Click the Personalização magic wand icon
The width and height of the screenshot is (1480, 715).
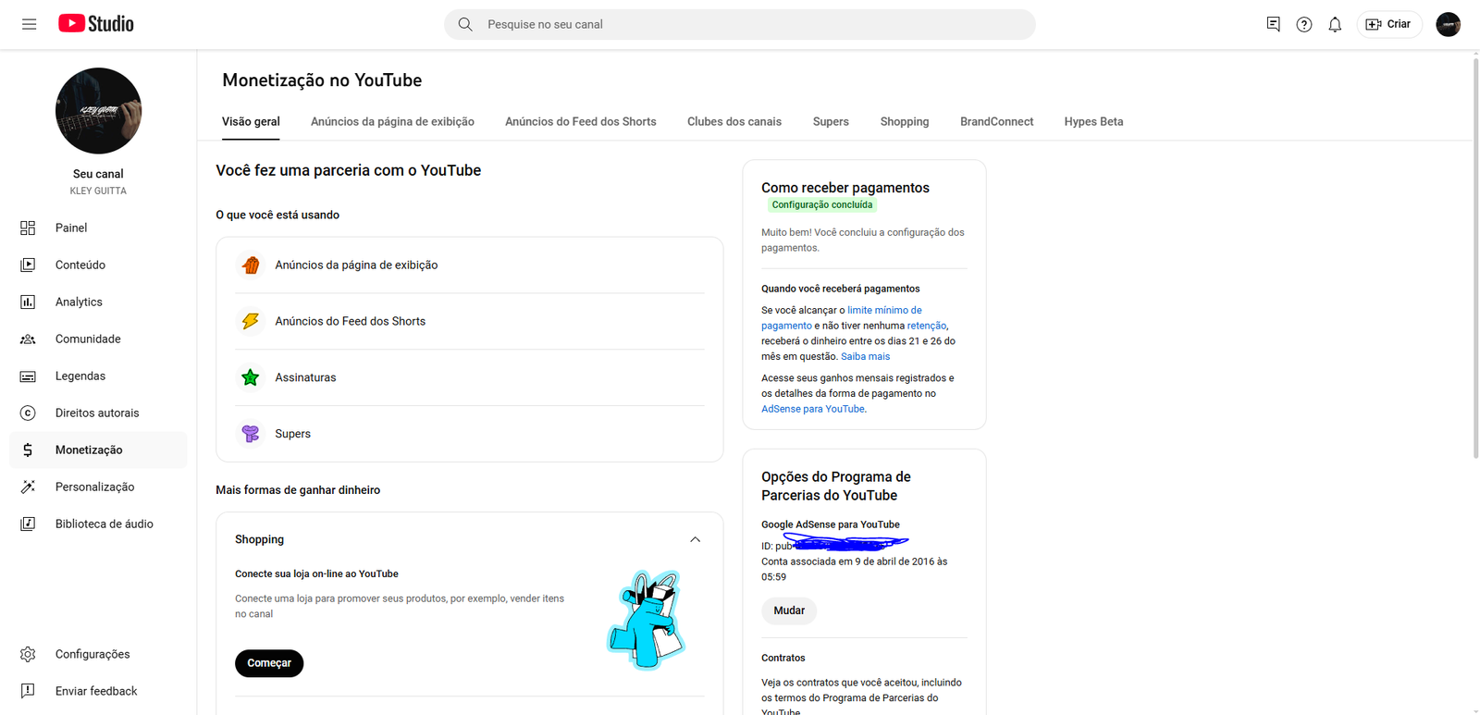[28, 487]
